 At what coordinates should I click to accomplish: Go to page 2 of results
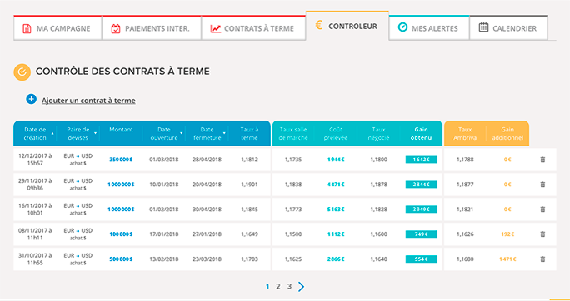click(x=278, y=287)
